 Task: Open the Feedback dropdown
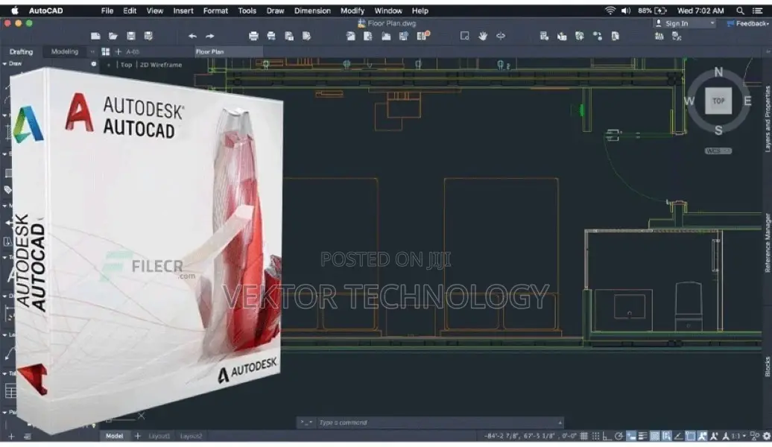(748, 23)
